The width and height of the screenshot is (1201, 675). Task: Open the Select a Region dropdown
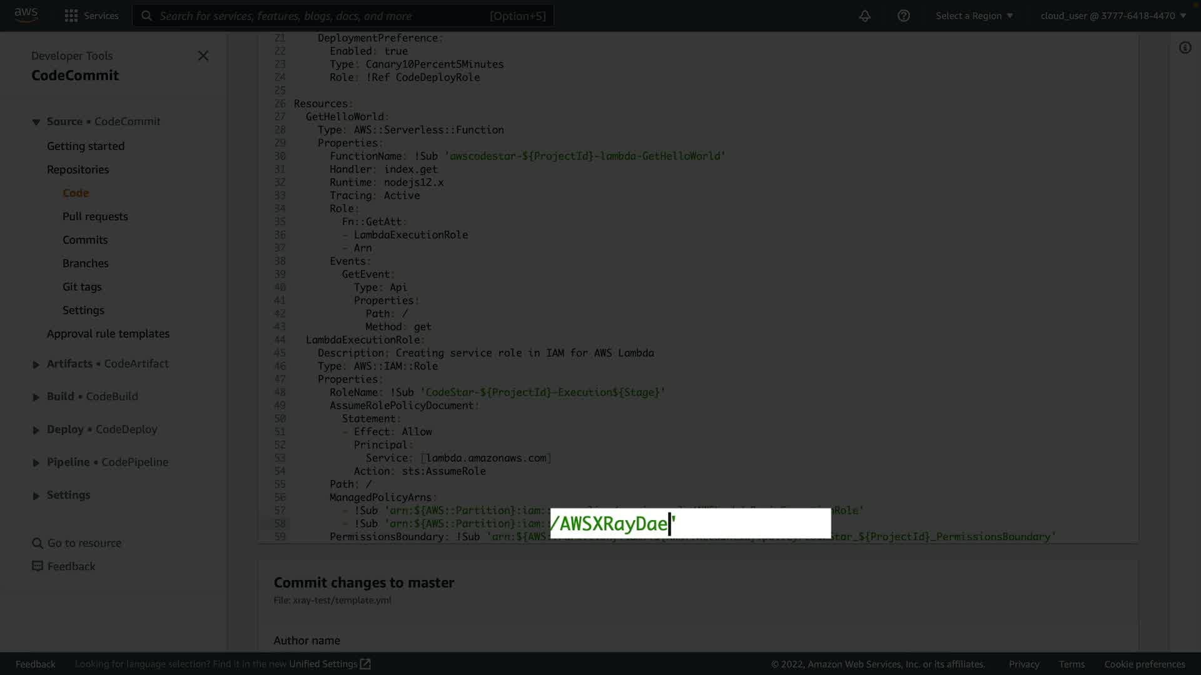[974, 16]
